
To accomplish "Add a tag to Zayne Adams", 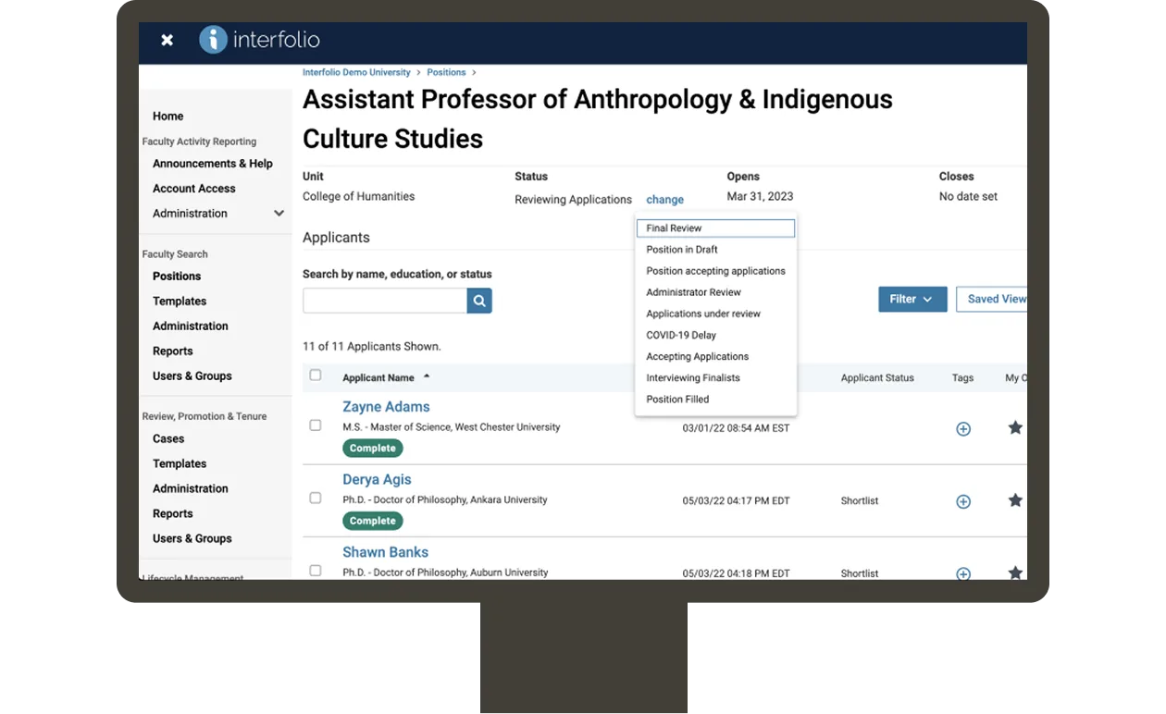I will [x=963, y=429].
